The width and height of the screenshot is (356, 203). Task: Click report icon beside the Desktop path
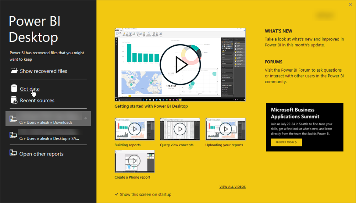[13, 135]
